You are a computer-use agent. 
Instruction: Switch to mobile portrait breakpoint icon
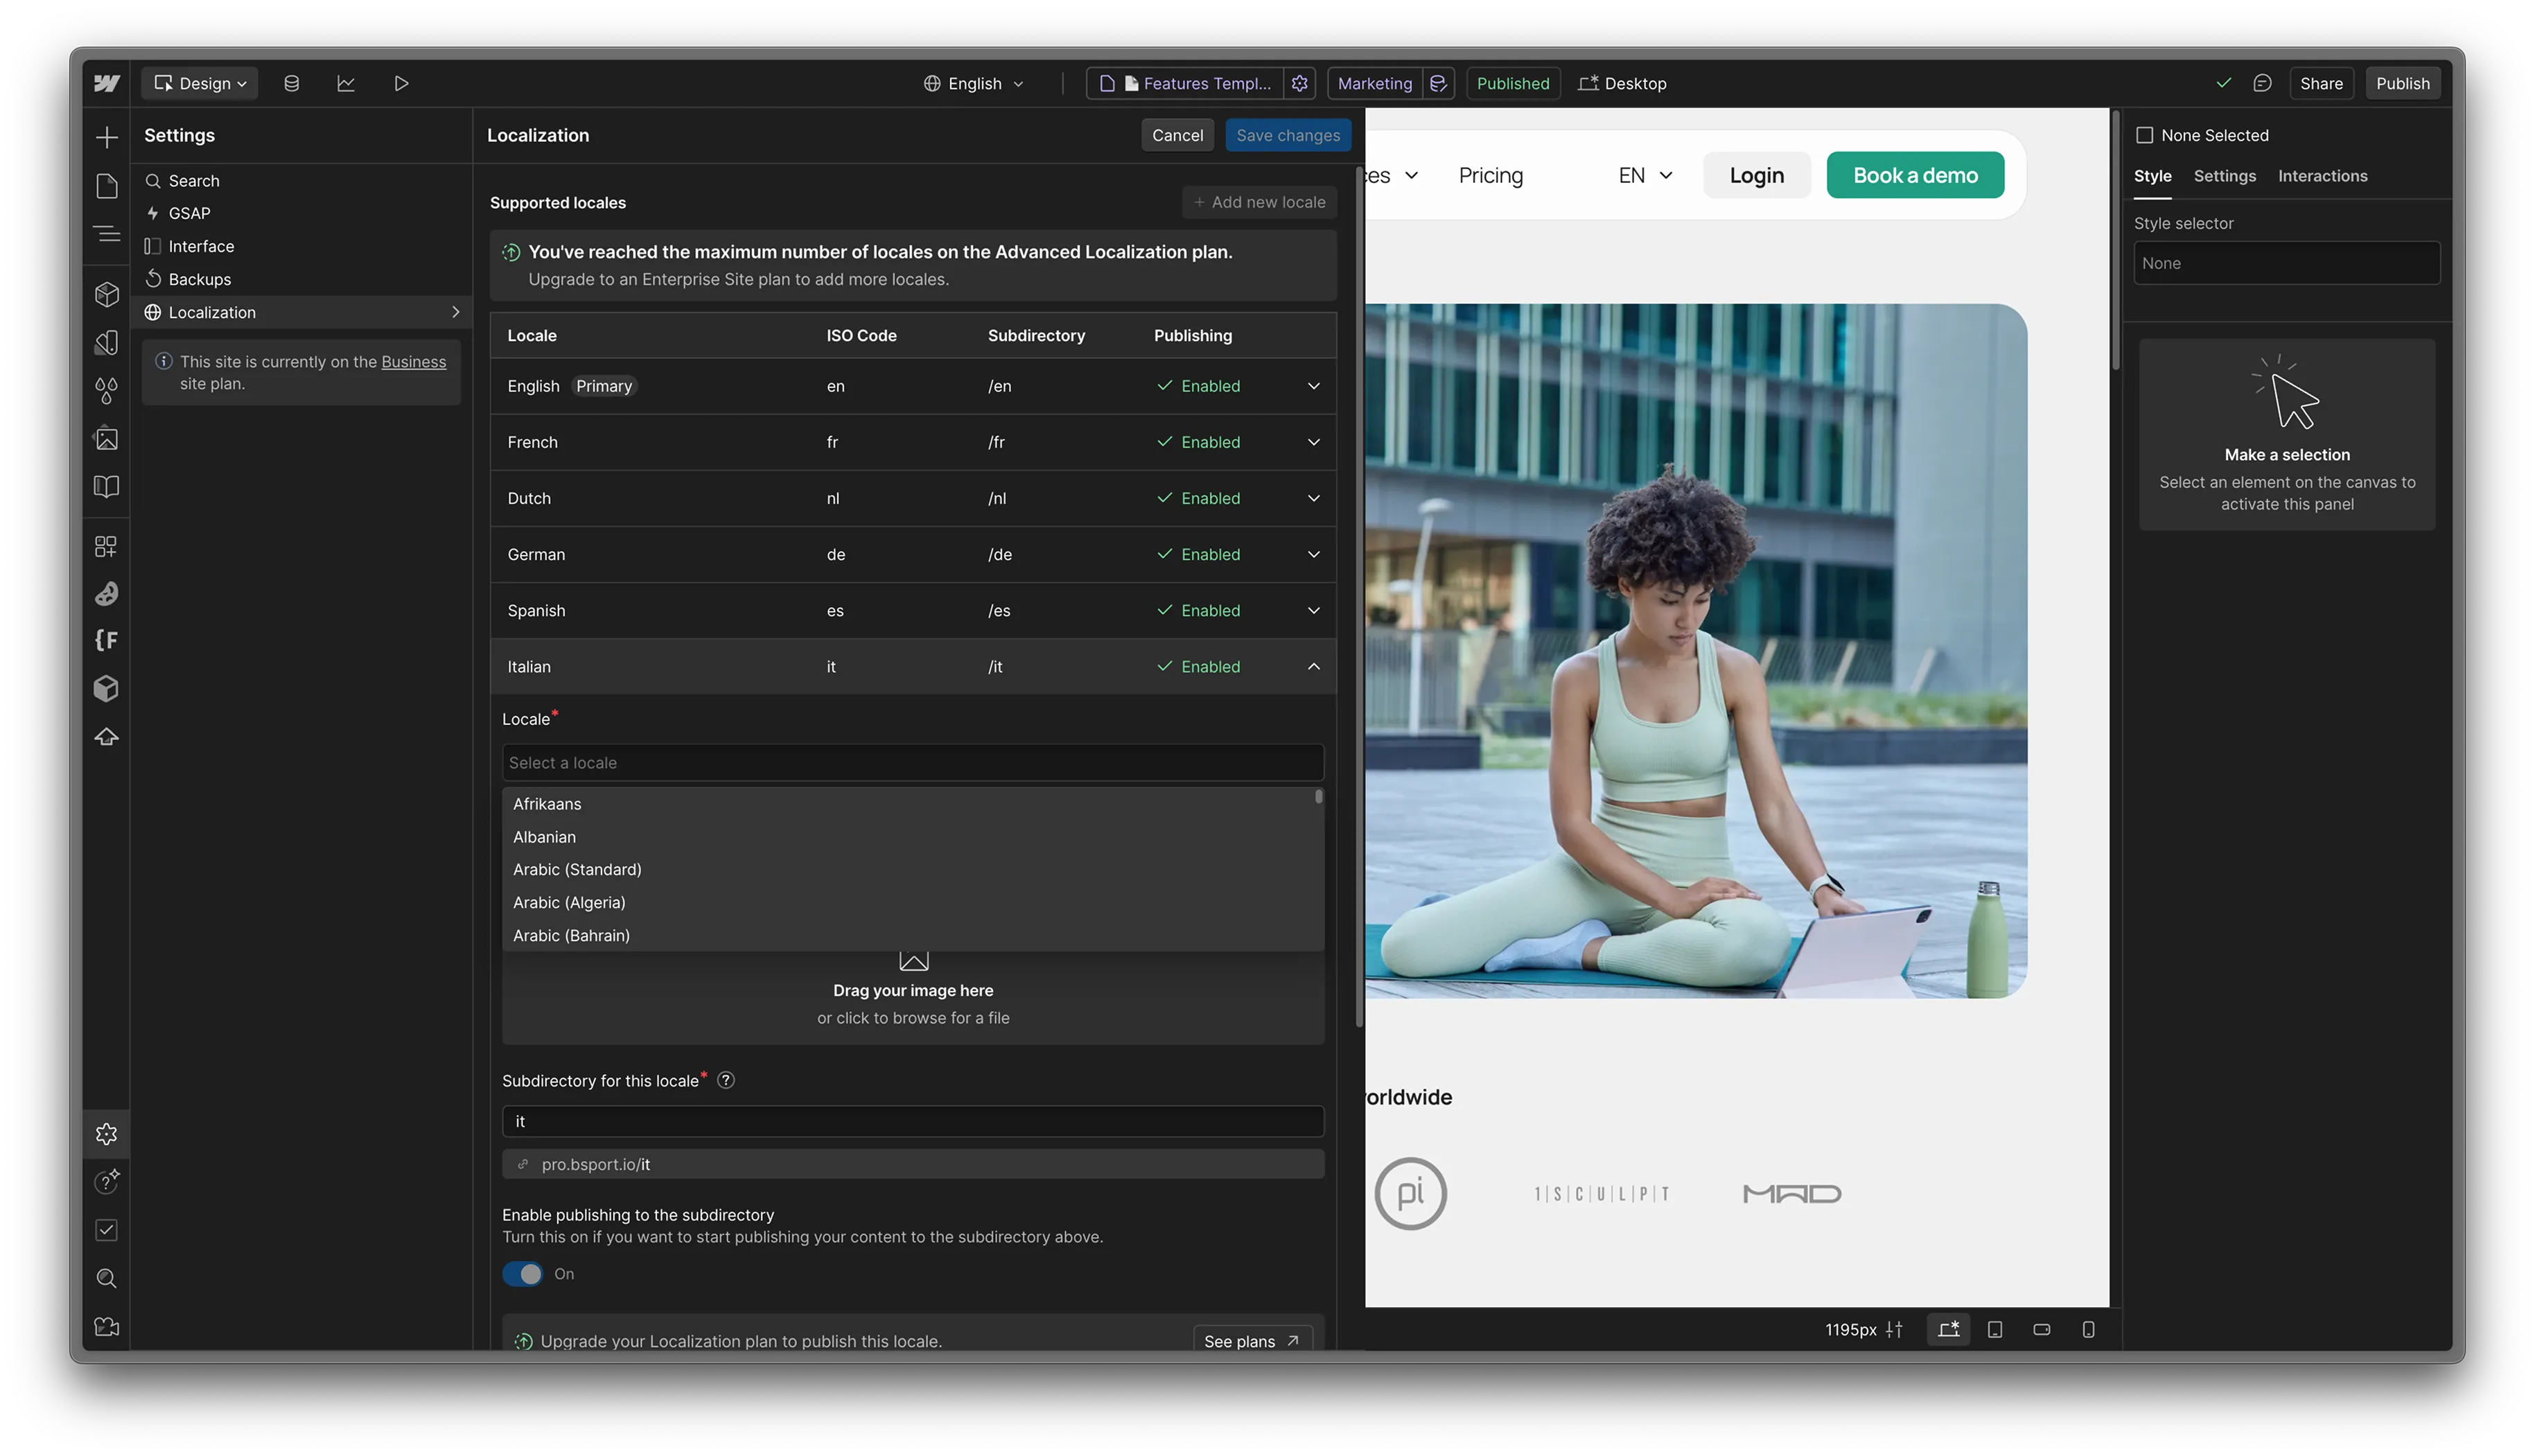click(x=2088, y=1329)
